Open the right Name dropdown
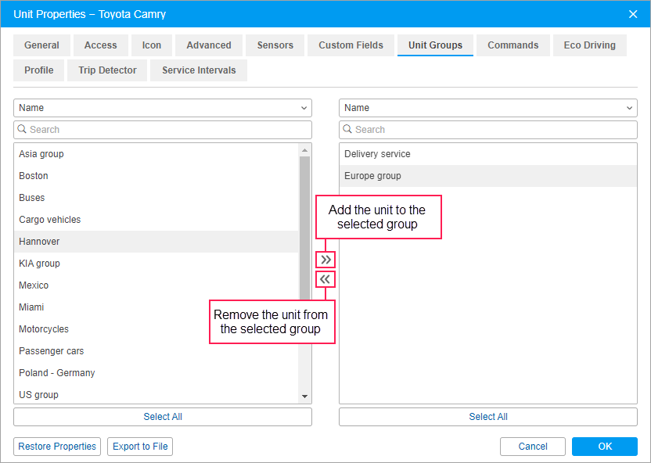The width and height of the screenshot is (651, 463). 488,108
